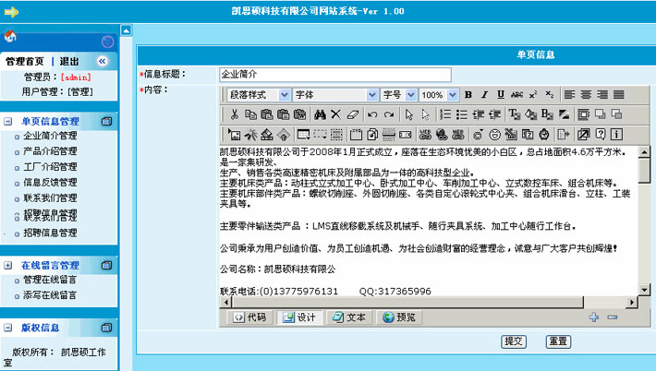The image size is (656, 371).
Task: Click the 退出 logout link
Action: (x=69, y=61)
